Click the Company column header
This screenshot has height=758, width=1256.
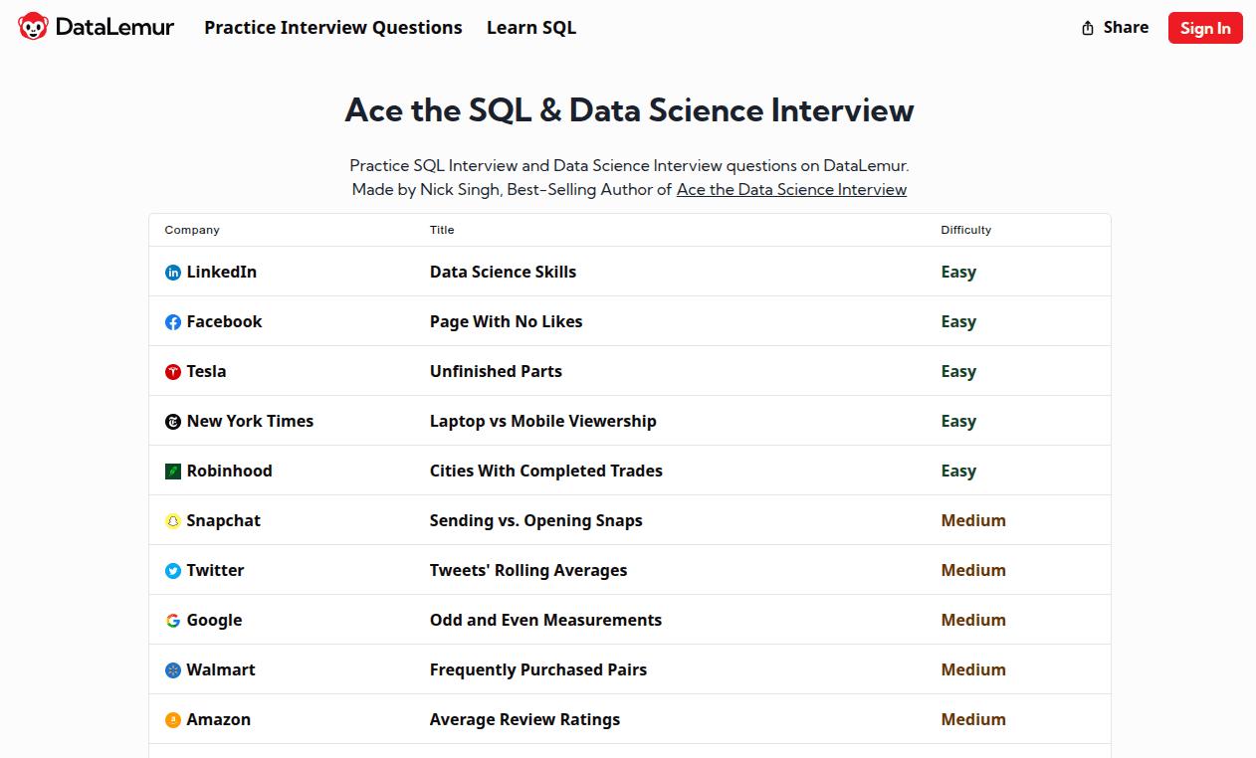tap(192, 230)
